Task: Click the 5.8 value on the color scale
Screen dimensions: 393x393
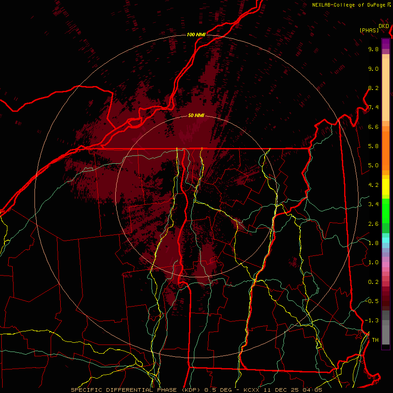Action: coord(373,146)
